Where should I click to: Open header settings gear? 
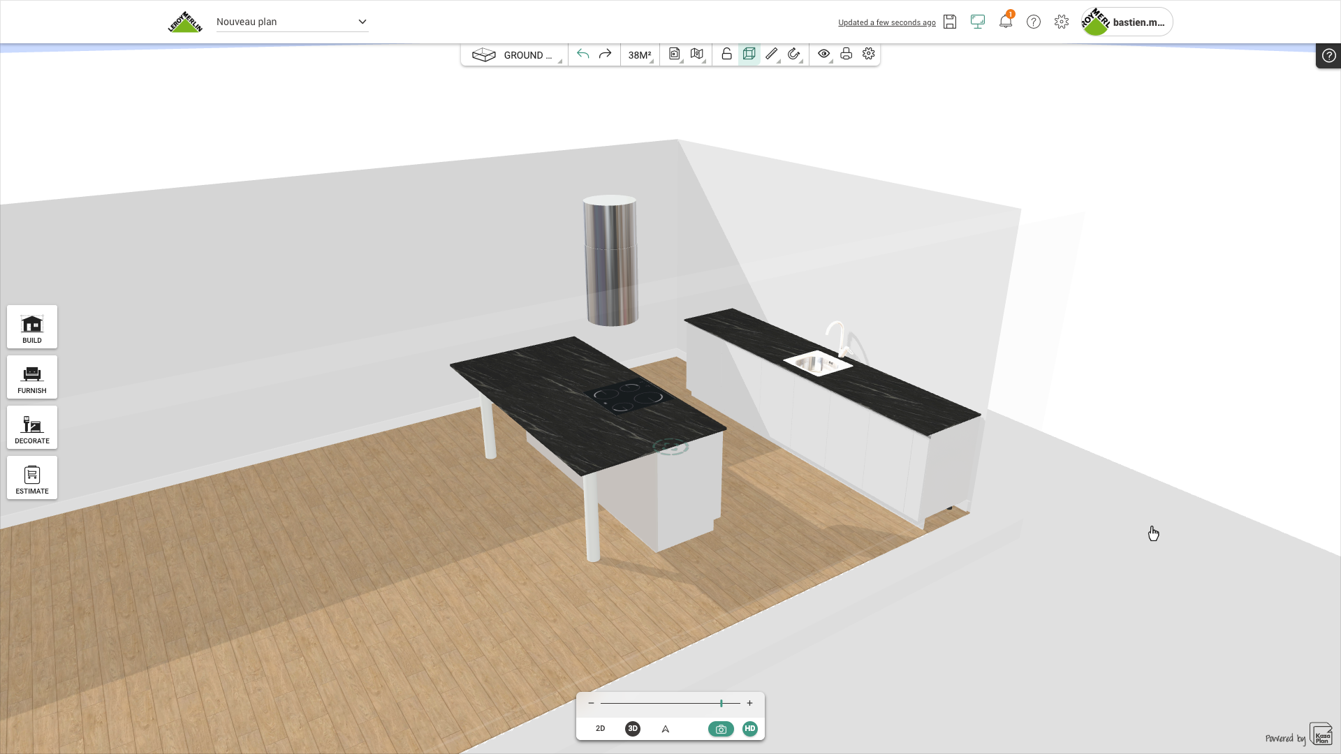tap(1062, 22)
